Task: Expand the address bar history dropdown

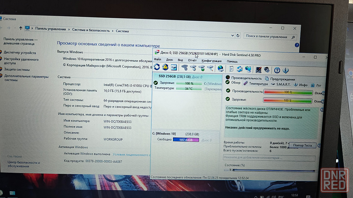Action: (x=232, y=35)
